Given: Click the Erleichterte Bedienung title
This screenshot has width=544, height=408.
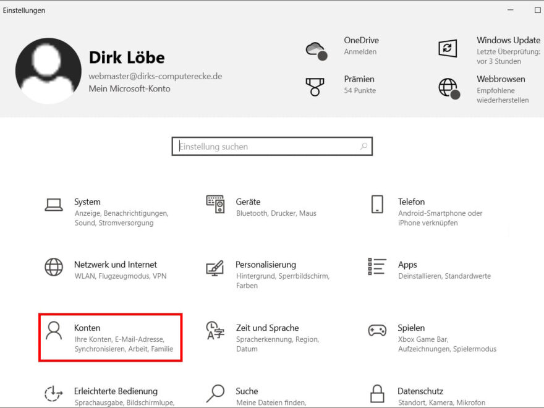Looking at the screenshot, I should [116, 391].
